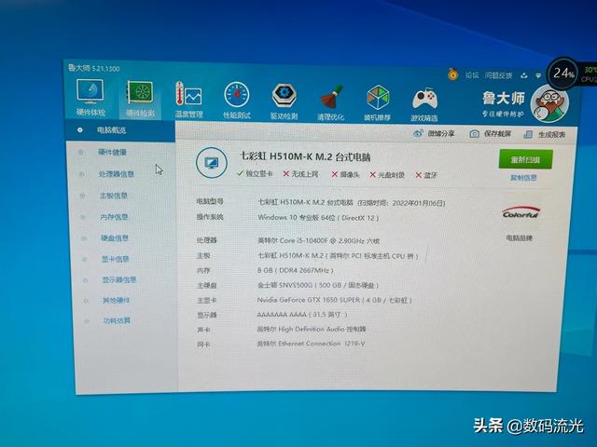This screenshot has width=597, height=447.
Task: Open the title bar dropdown menu arrow
Action: (538, 75)
